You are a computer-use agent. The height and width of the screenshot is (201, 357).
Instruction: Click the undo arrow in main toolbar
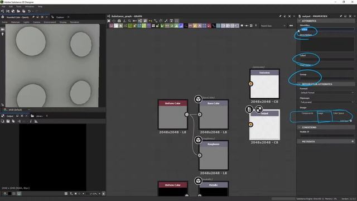click(29, 11)
